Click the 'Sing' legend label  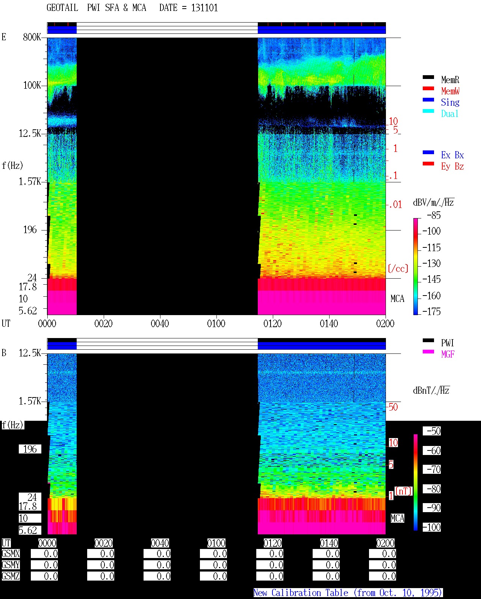click(450, 102)
